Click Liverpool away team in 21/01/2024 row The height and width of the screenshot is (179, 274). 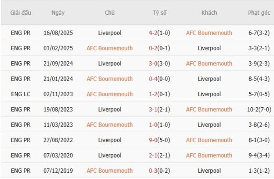point(209,79)
